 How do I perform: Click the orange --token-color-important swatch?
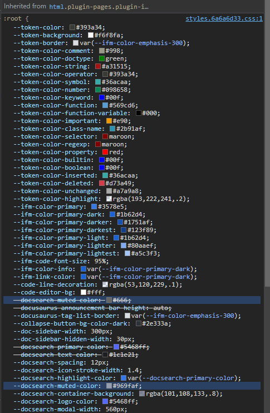tap(109, 121)
